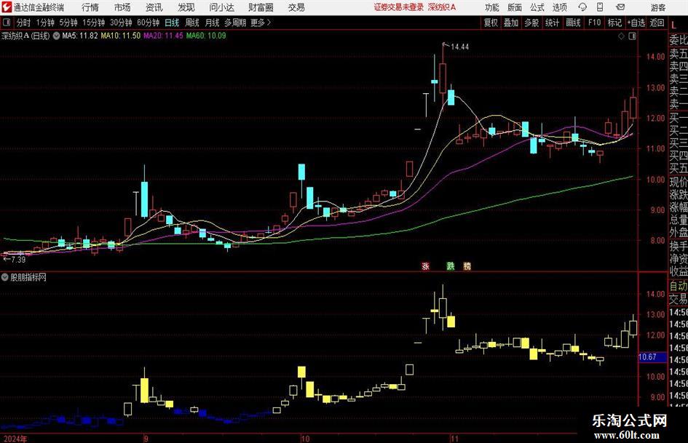Open the mail envelope icon
688x443 pixels.
[x=620, y=7]
